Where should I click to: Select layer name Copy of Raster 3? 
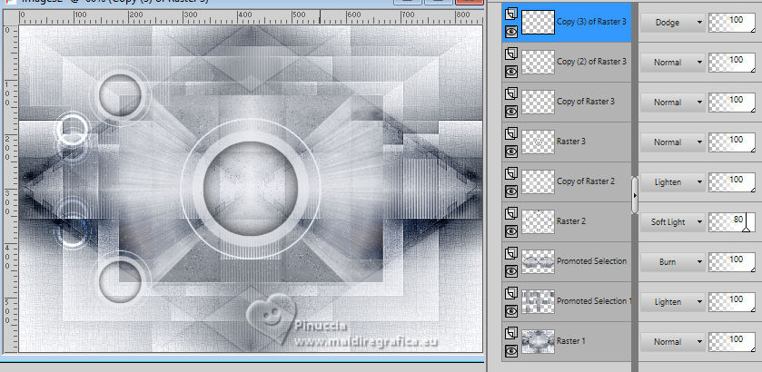586,102
